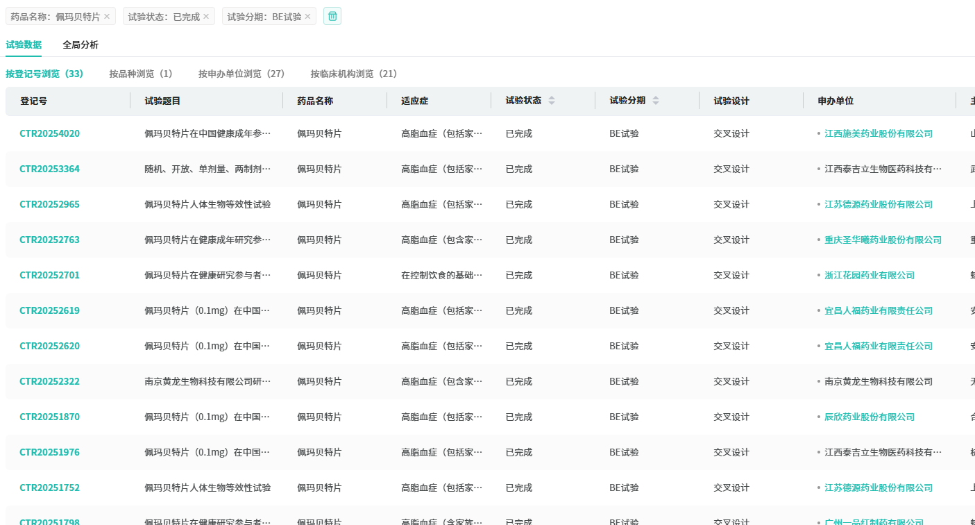This screenshot has width=975, height=525.
Task: Click the 登记号 column header
Action: (x=34, y=101)
